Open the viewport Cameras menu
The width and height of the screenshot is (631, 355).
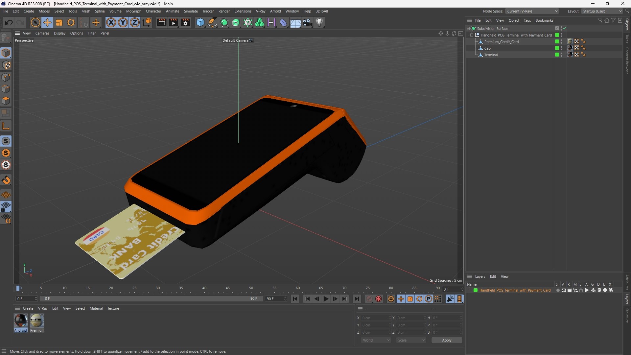click(x=42, y=33)
